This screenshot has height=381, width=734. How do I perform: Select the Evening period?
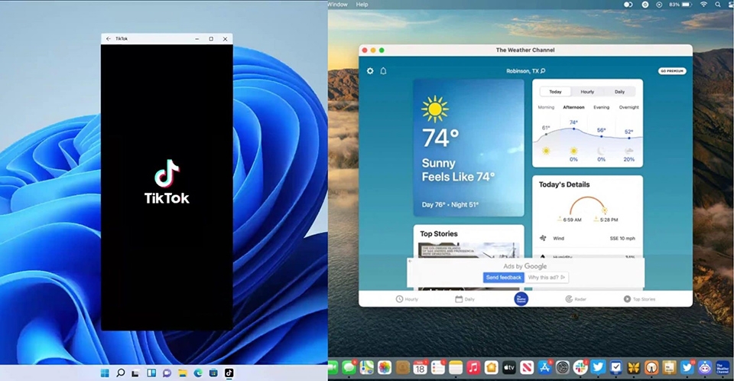coord(602,107)
